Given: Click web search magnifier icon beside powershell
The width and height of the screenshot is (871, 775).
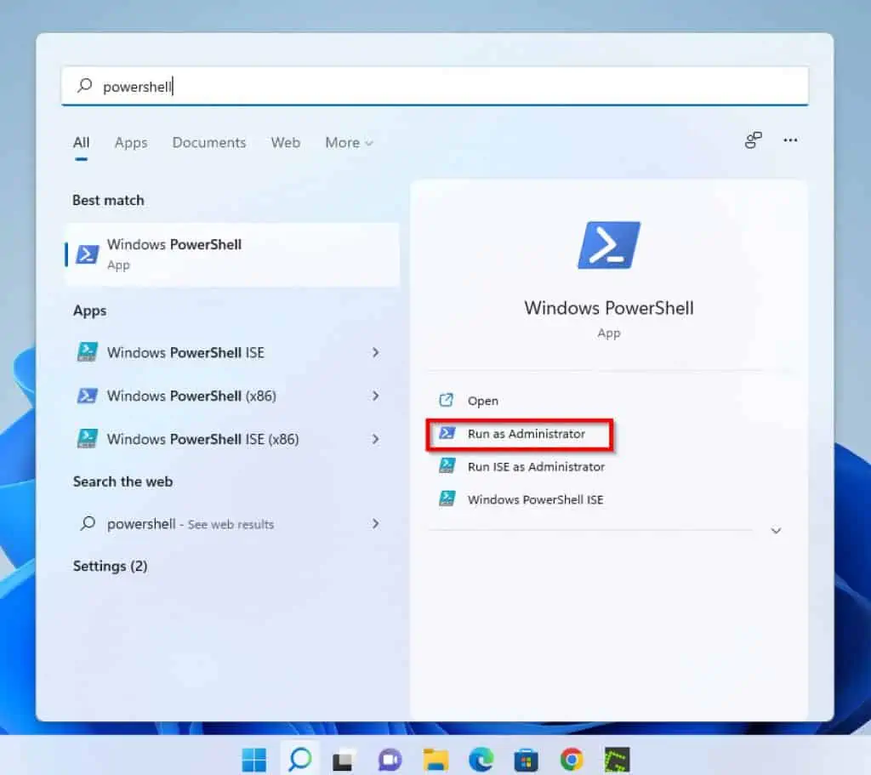Looking at the screenshot, I should (x=88, y=523).
